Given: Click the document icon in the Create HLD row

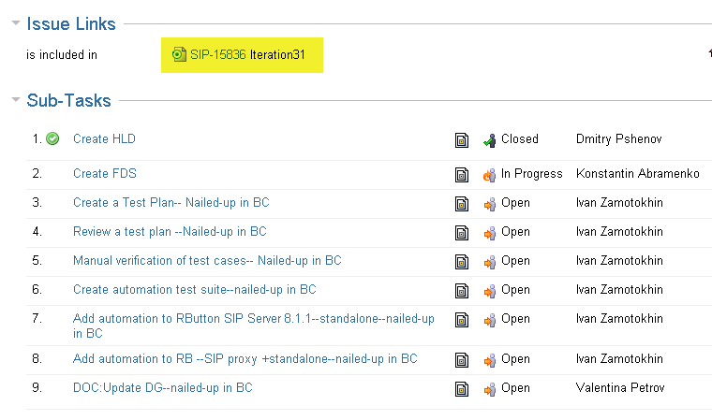Looking at the screenshot, I should [461, 140].
